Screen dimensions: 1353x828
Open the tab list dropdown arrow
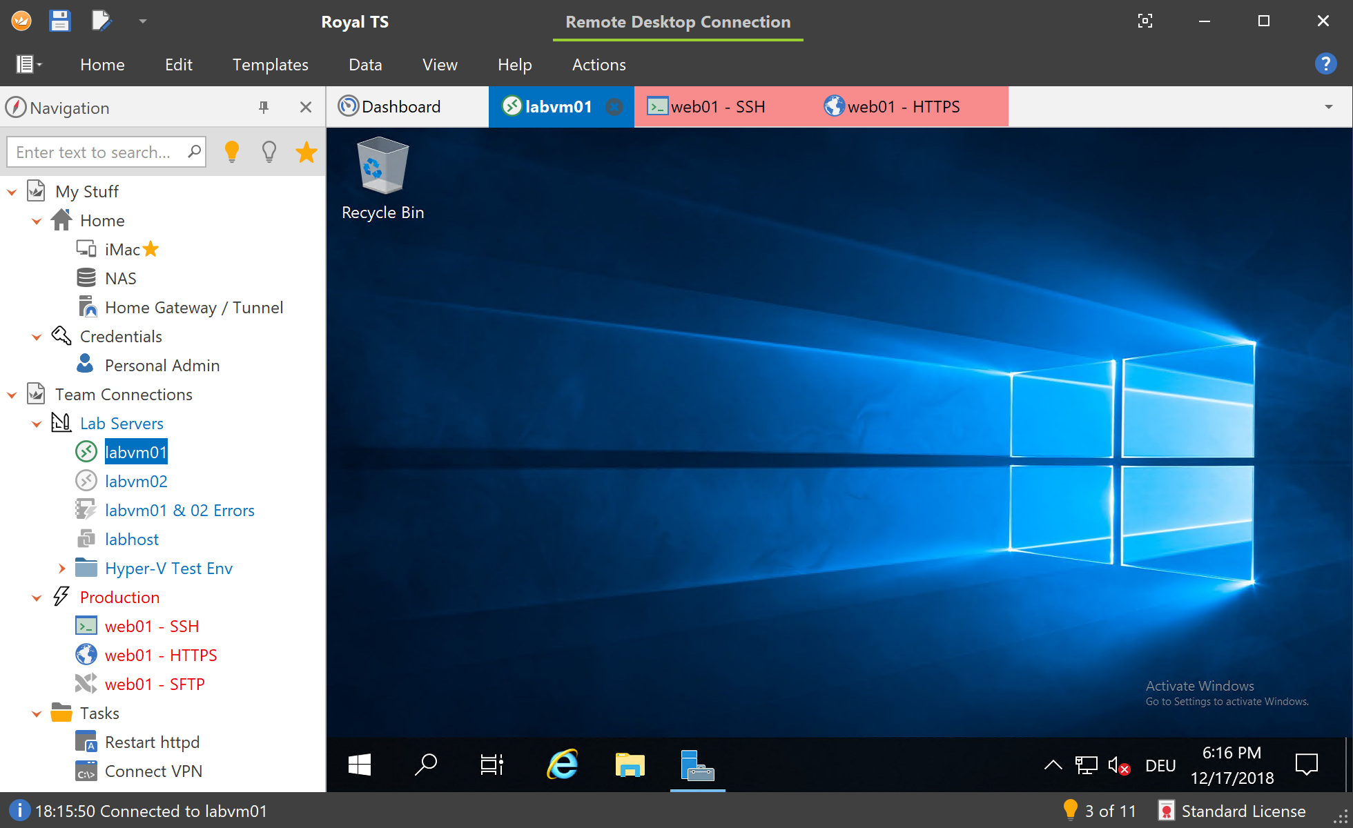[x=1329, y=107]
